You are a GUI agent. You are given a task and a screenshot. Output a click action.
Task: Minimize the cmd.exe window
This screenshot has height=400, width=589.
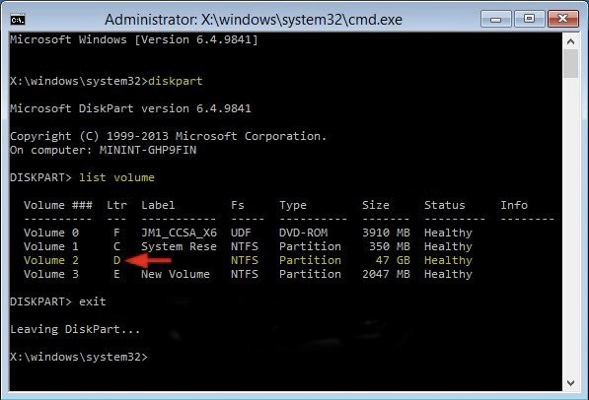pos(496,19)
